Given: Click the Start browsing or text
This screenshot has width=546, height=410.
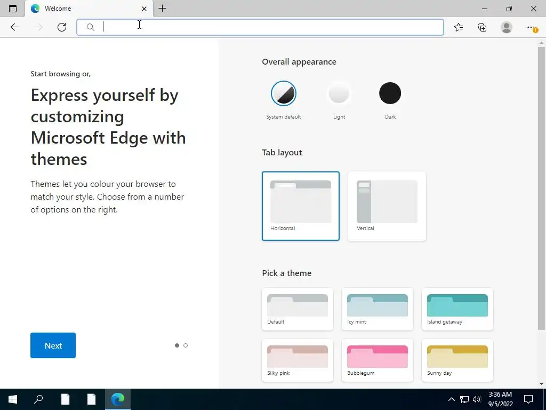Looking at the screenshot, I should pyautogui.click(x=61, y=74).
